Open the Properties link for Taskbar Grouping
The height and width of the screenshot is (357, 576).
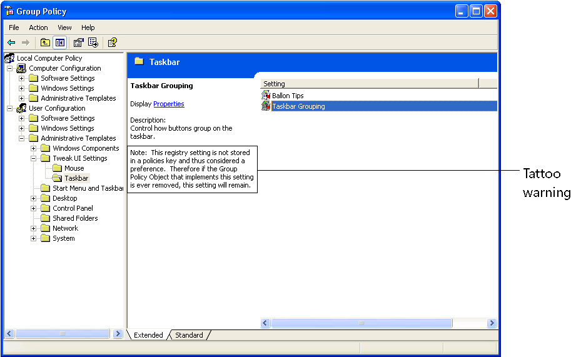(x=168, y=104)
